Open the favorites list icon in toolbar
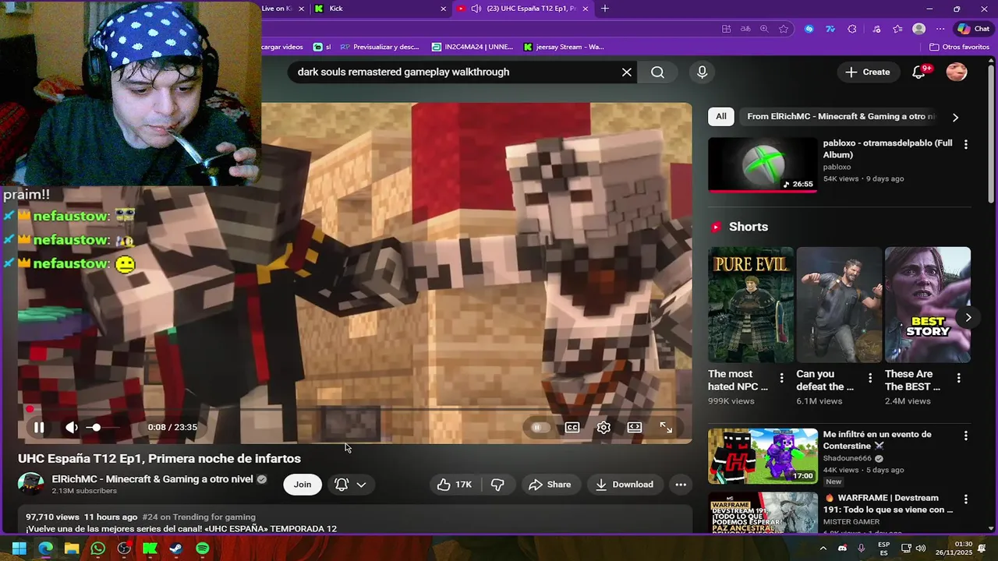Screen dimensions: 998x561 pyautogui.click(x=898, y=29)
